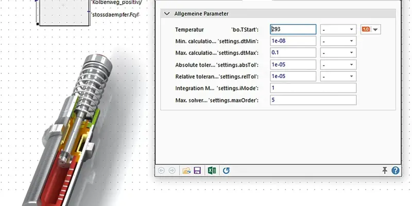Edit the 'settings.maxOrder' value field

(313, 100)
